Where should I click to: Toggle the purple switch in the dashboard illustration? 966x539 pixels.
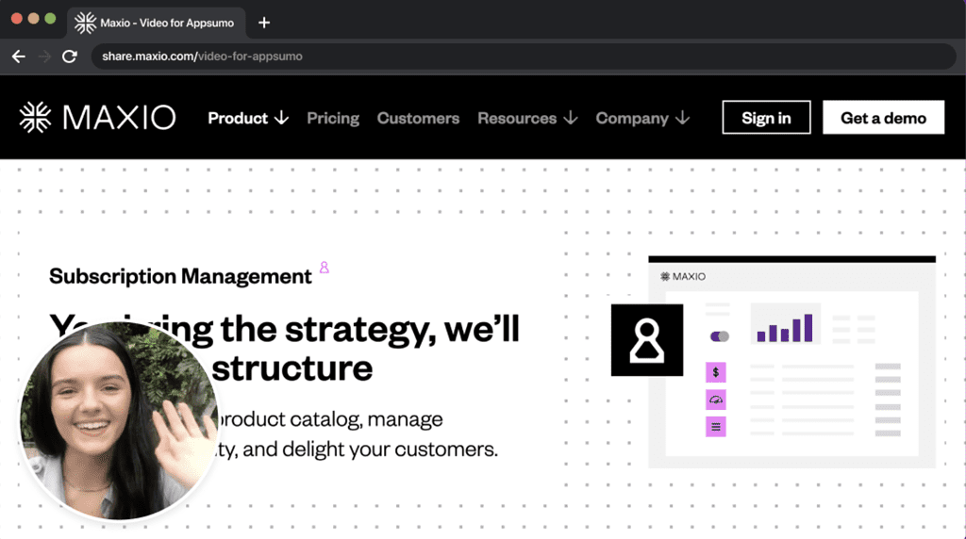(720, 336)
